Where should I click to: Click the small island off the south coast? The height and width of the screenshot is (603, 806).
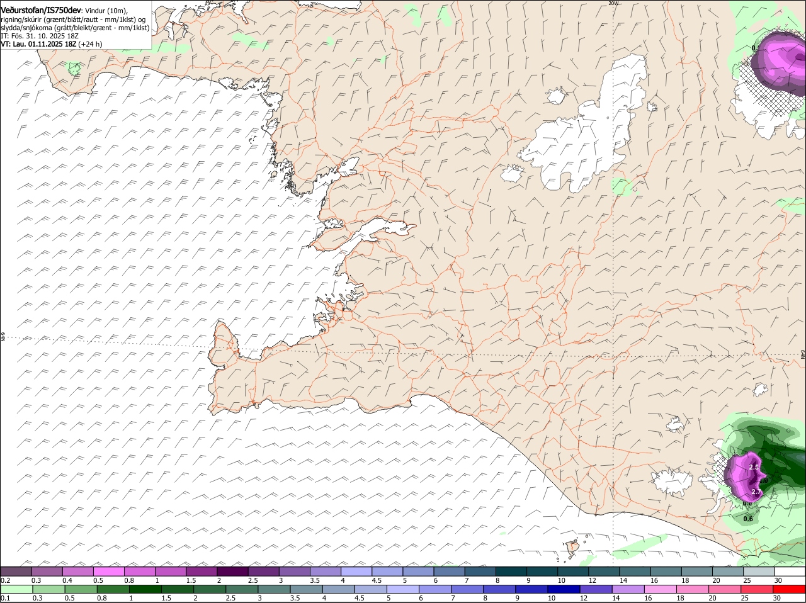click(573, 547)
